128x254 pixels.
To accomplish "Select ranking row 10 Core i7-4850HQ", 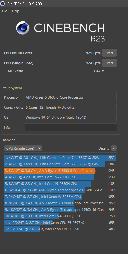I will (x=60, y=216).
